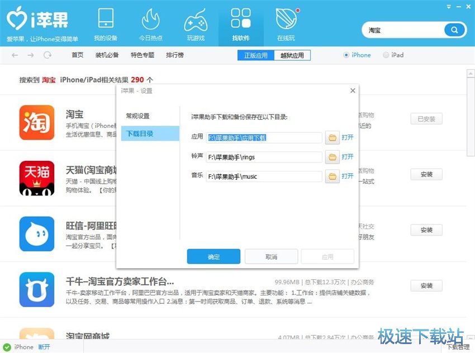
Task: Confirm settings with 确定 button
Action: [x=213, y=256]
